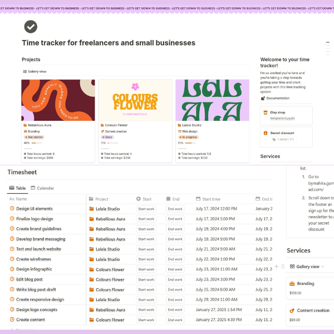Click Start work for Finalize logo design
Image resolution: width=334 pixels, height=334 pixels.
pyautogui.click(x=146, y=219)
